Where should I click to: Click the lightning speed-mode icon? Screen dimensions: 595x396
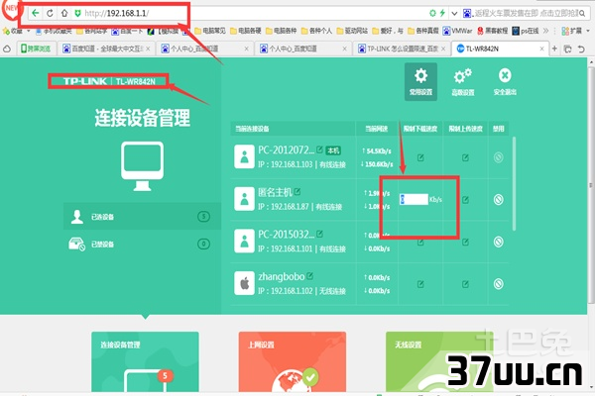pyautogui.click(x=442, y=13)
